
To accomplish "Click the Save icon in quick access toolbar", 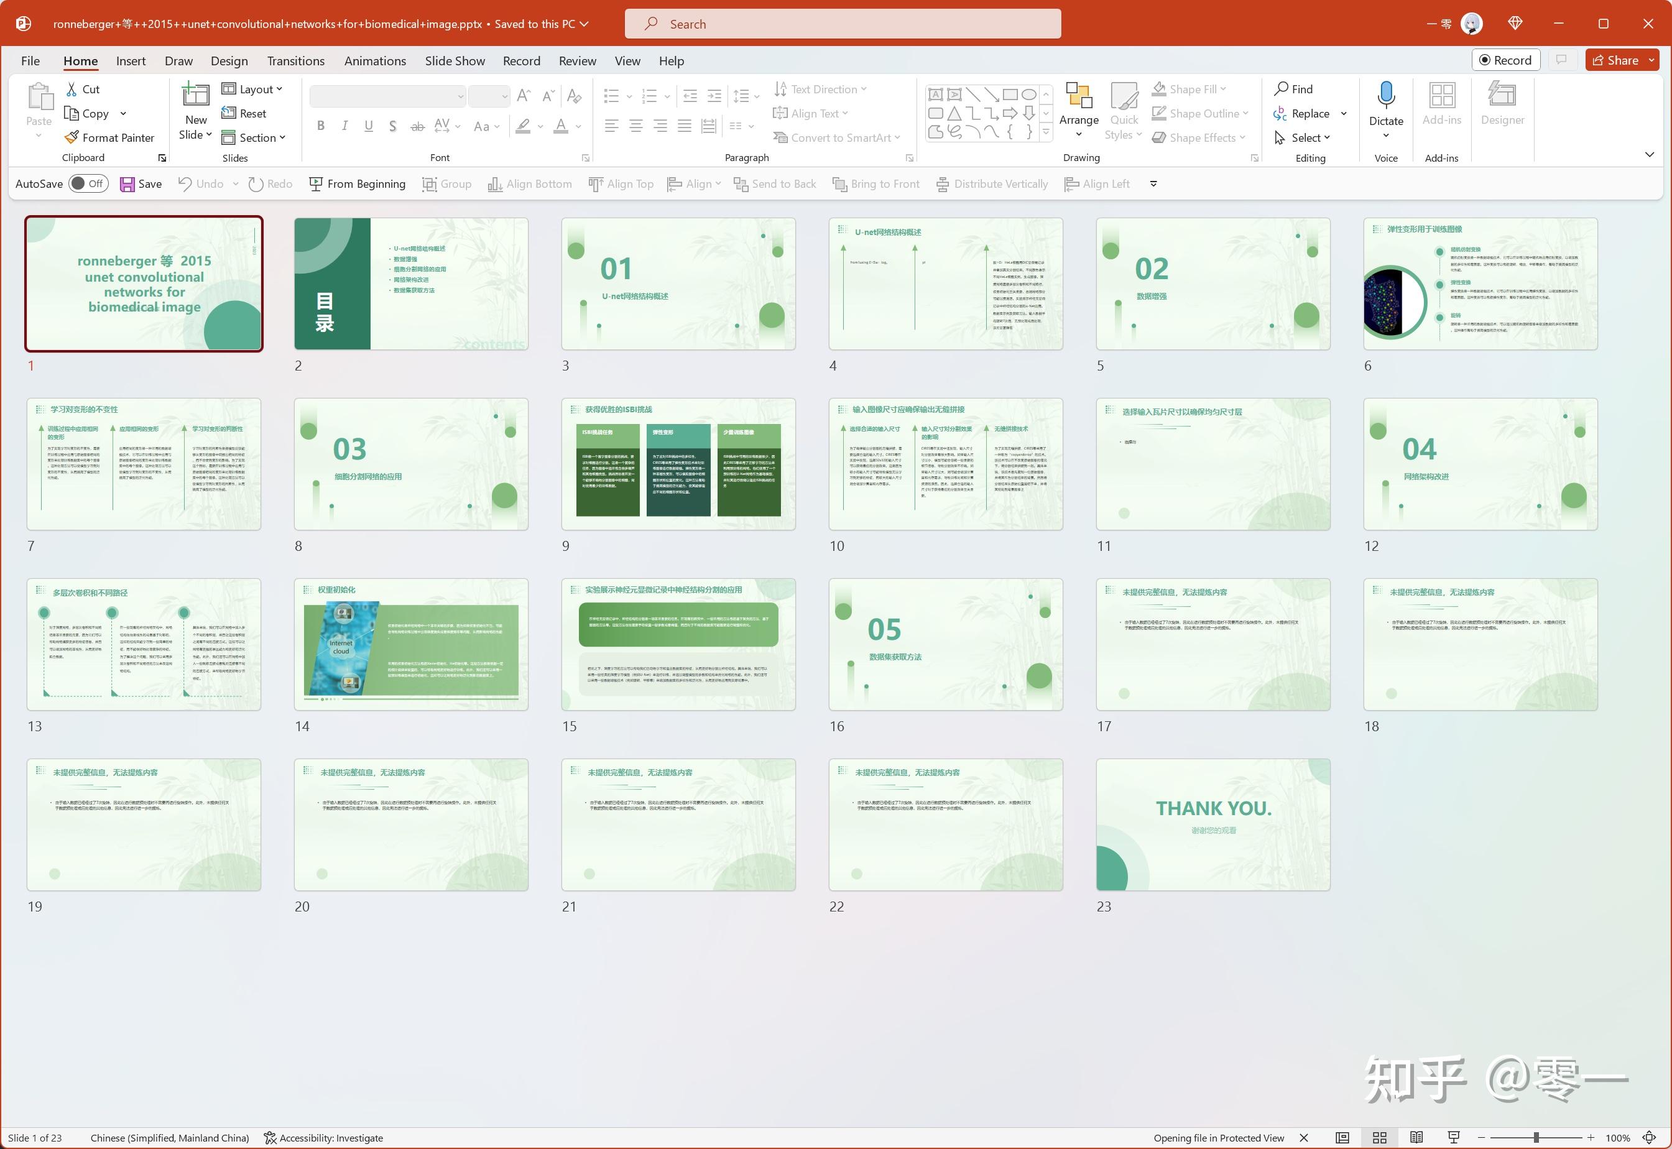I will (x=127, y=184).
